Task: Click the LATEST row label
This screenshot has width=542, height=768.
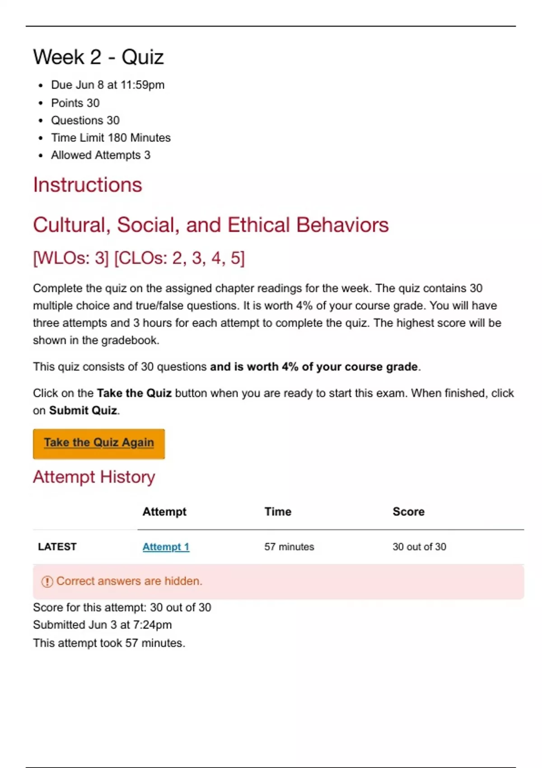Action: (57, 547)
